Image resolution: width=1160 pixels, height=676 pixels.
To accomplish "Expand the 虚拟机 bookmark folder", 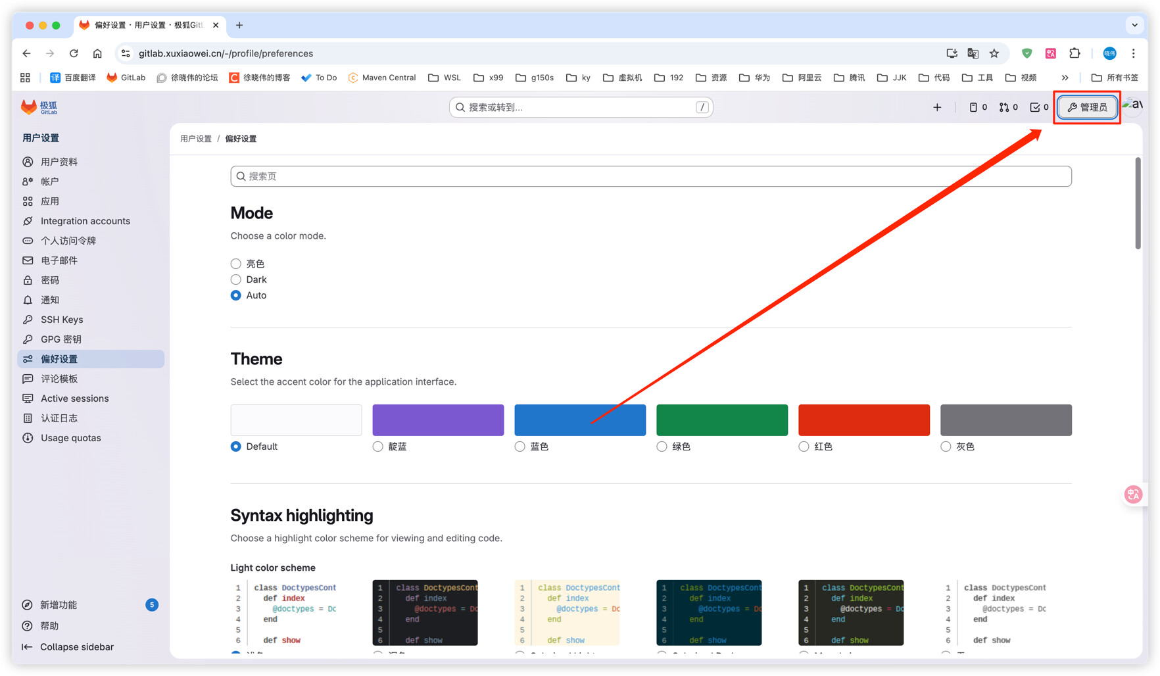I will (622, 78).
